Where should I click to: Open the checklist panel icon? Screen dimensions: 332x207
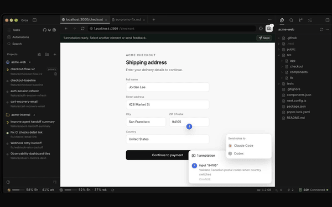coord(310,20)
